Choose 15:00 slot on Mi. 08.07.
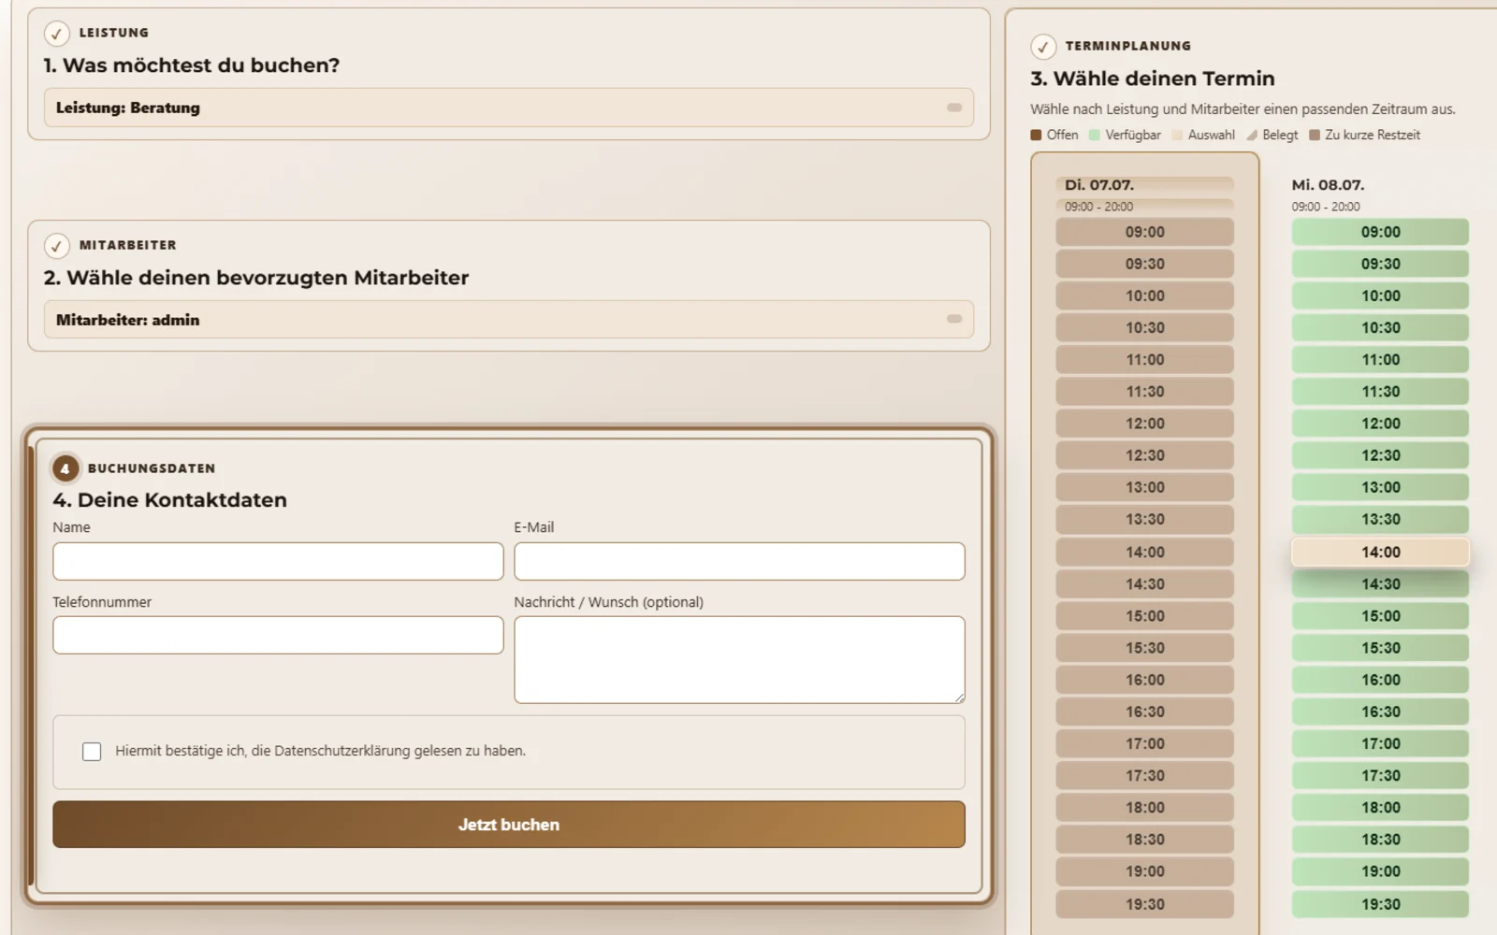This screenshot has width=1497, height=935. (x=1380, y=616)
